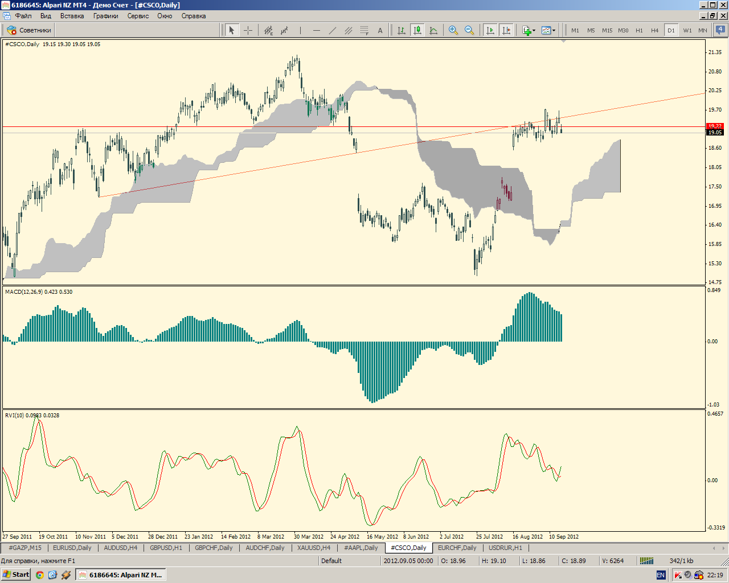Select the equidistant channel tool

click(x=348, y=30)
